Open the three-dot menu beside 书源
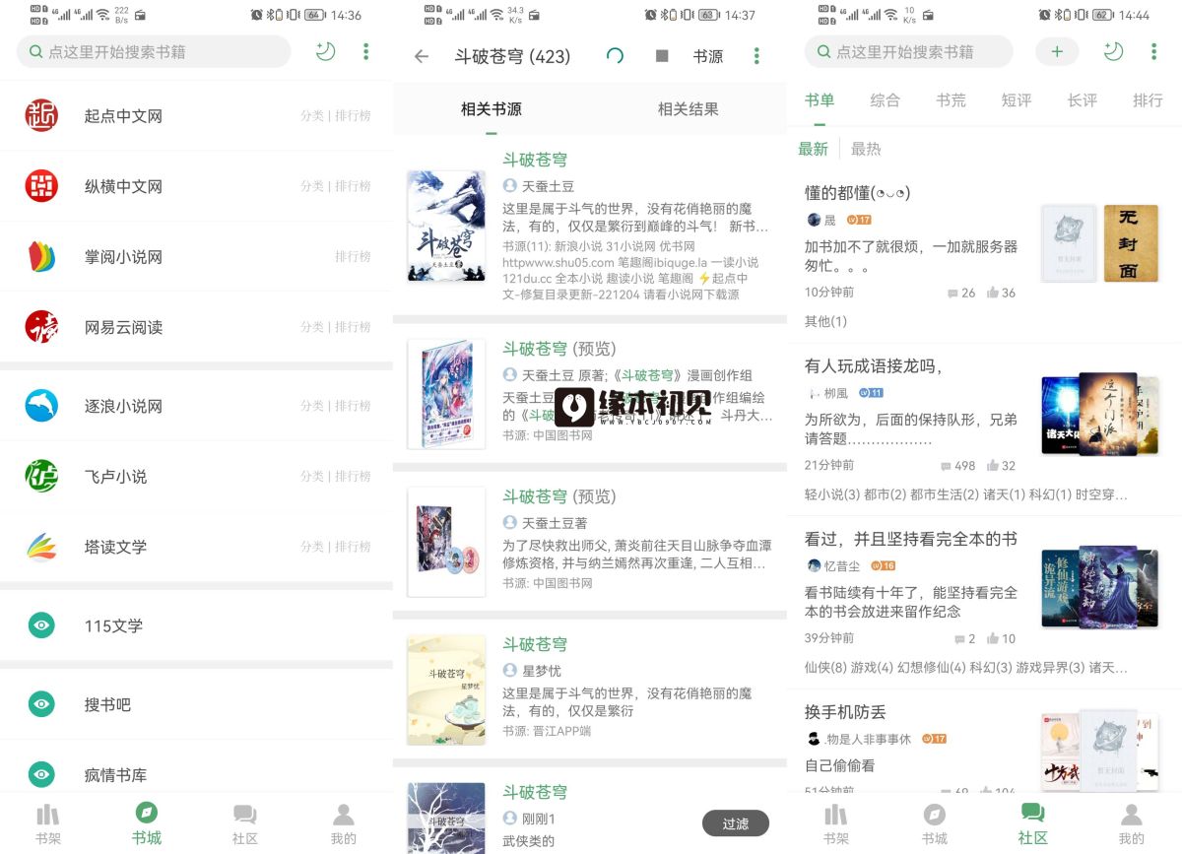Viewport: 1182px width, 854px height. pos(756,56)
